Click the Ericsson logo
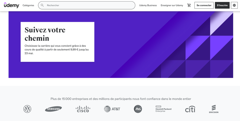This screenshot has height=121, width=240. 213,109
